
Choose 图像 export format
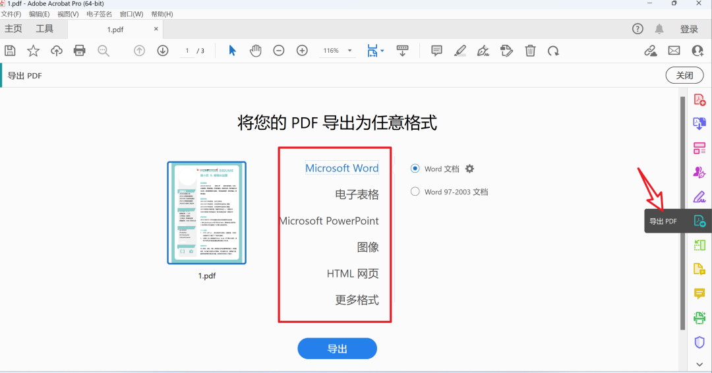[x=368, y=247]
